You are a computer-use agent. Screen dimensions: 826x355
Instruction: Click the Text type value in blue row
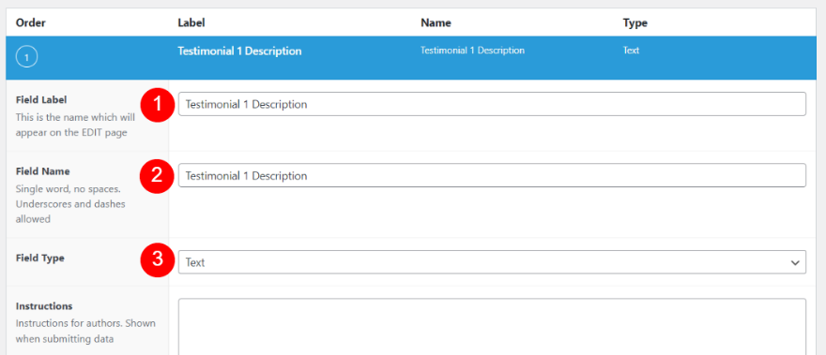coord(631,51)
